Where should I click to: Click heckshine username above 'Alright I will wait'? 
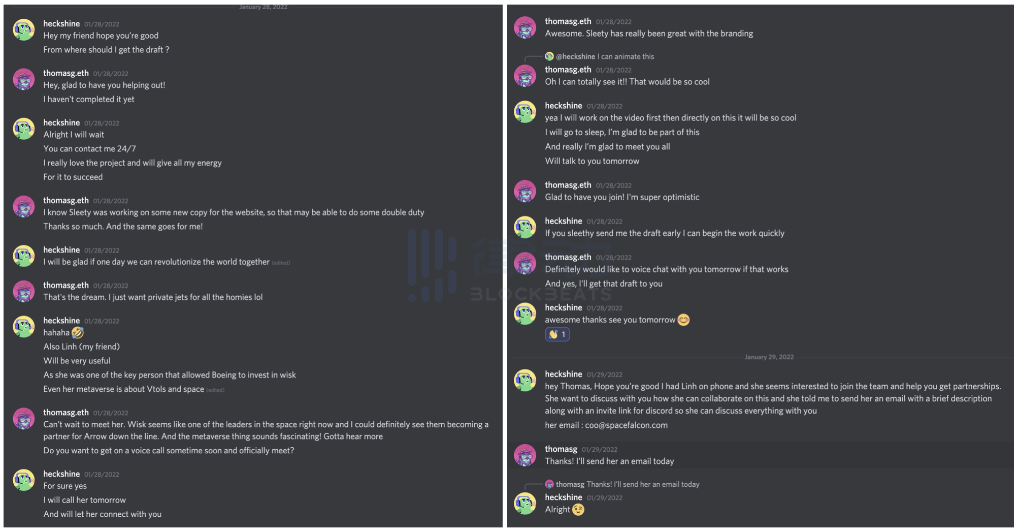pos(61,122)
